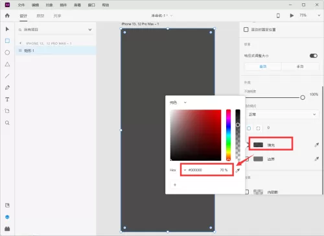Select the Text tool
This screenshot has width=324, height=236.
tap(7, 99)
